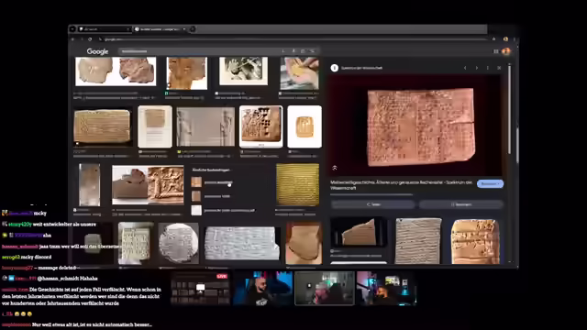
Task: Show the previous image in preview panel
Action: pyautogui.click(x=465, y=68)
